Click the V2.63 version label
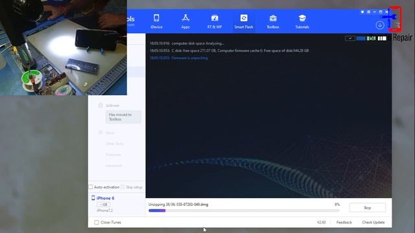Image resolution: width=415 pixels, height=233 pixels. point(321,223)
